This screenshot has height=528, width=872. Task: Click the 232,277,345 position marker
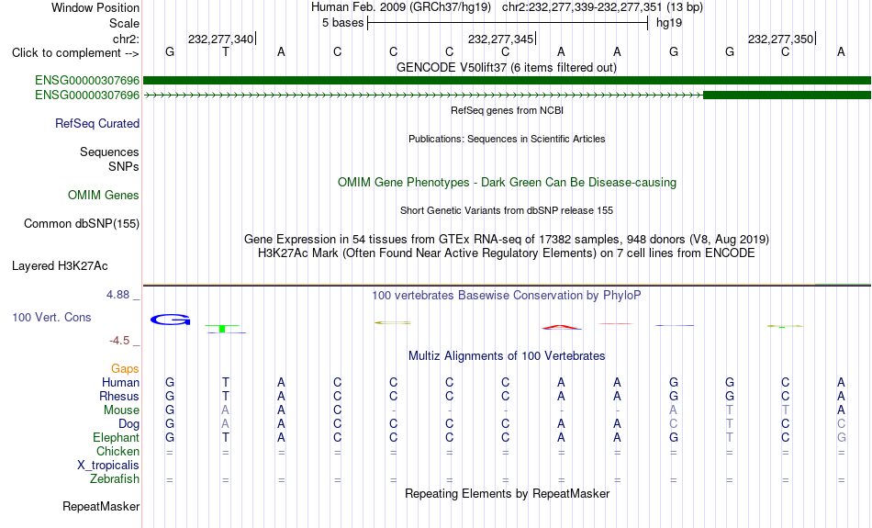click(x=500, y=39)
